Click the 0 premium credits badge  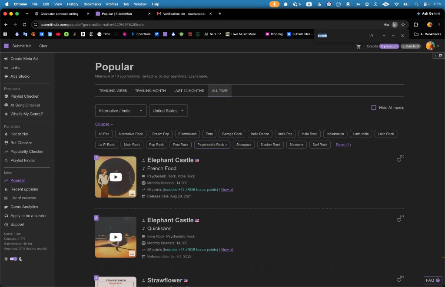[389, 46]
